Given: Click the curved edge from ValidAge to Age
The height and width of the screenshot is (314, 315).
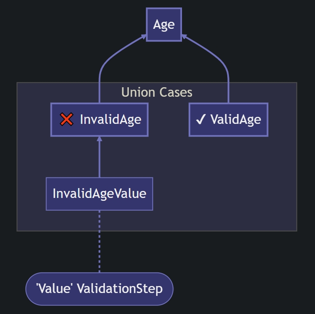Looking at the screenshot, I should [x=220, y=60].
